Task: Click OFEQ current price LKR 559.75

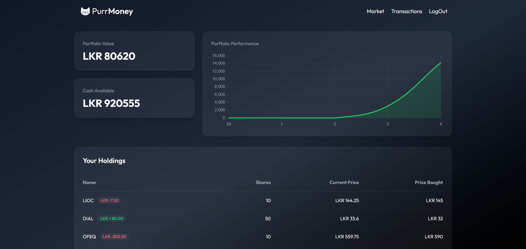Action: (347, 237)
